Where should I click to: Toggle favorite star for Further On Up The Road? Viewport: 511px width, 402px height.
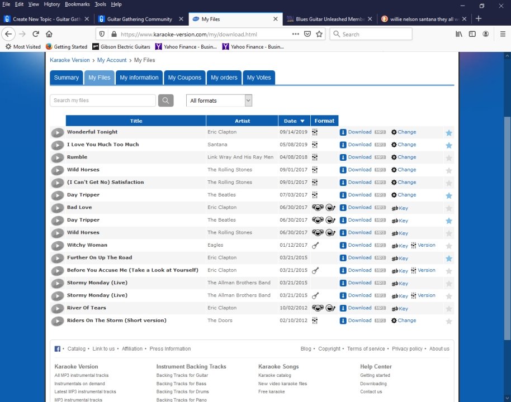[x=449, y=259]
